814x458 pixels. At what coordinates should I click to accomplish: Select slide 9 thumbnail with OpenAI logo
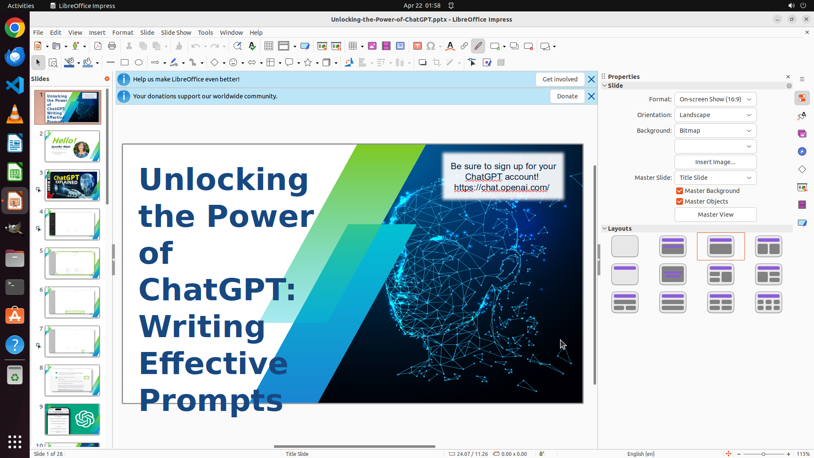[72, 419]
